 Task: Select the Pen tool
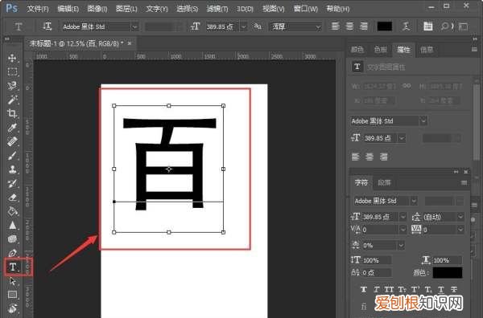coord(12,253)
